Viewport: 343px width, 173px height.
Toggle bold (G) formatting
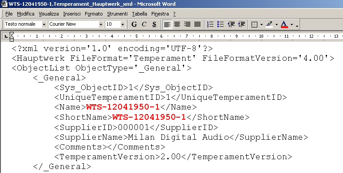[x=134, y=24]
